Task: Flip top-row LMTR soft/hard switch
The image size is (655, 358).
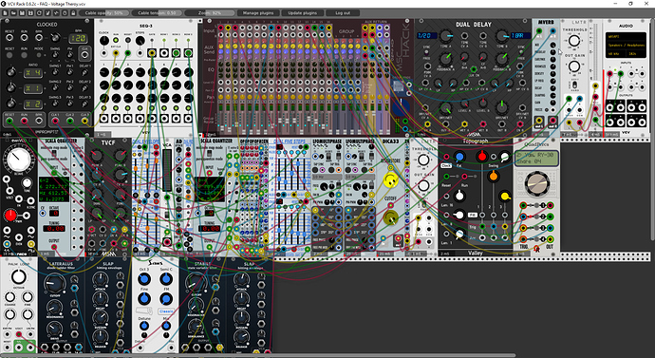Action: pos(574,85)
